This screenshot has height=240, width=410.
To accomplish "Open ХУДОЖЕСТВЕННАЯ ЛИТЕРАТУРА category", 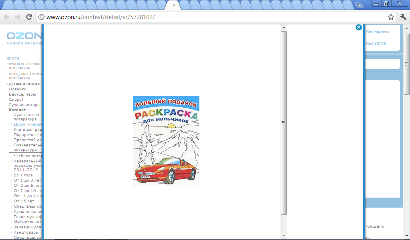I will tap(24, 66).
